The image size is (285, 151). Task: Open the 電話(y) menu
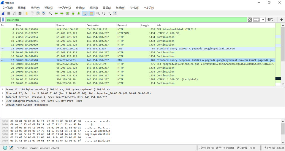pos(107,8)
